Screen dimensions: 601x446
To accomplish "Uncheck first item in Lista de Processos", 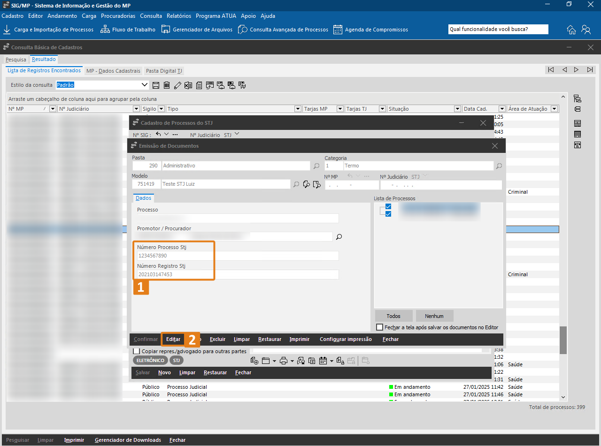I will pos(388,206).
